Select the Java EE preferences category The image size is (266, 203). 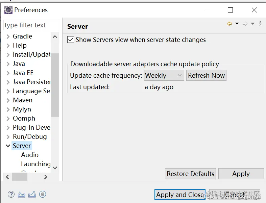click(23, 73)
